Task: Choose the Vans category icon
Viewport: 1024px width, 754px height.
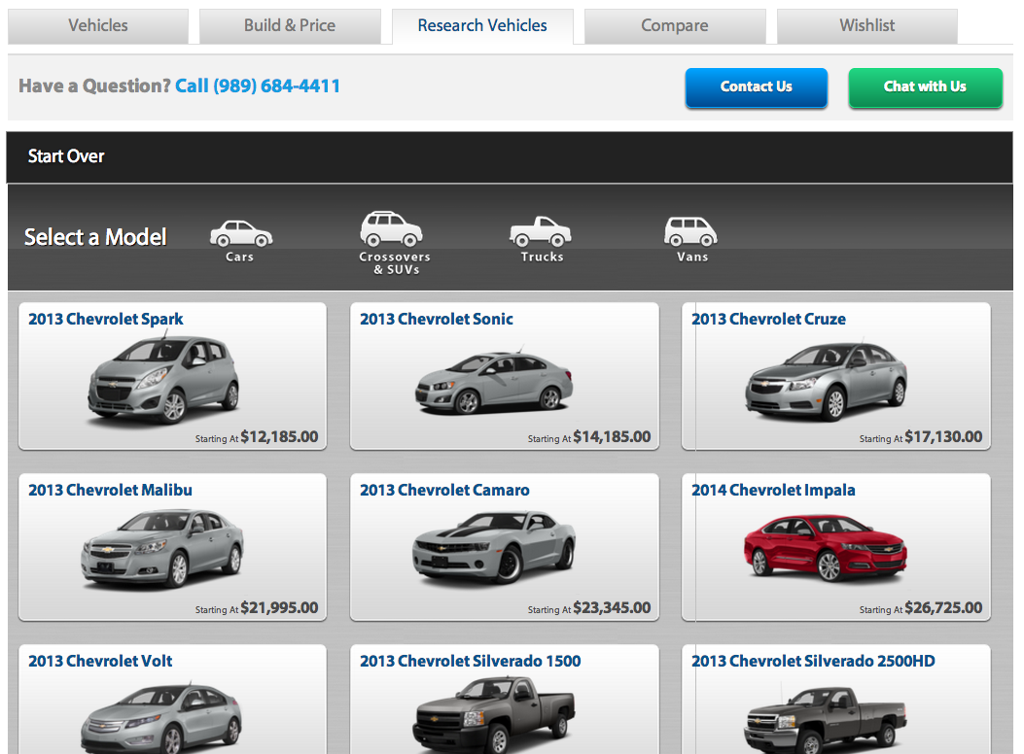Action: 690,231
